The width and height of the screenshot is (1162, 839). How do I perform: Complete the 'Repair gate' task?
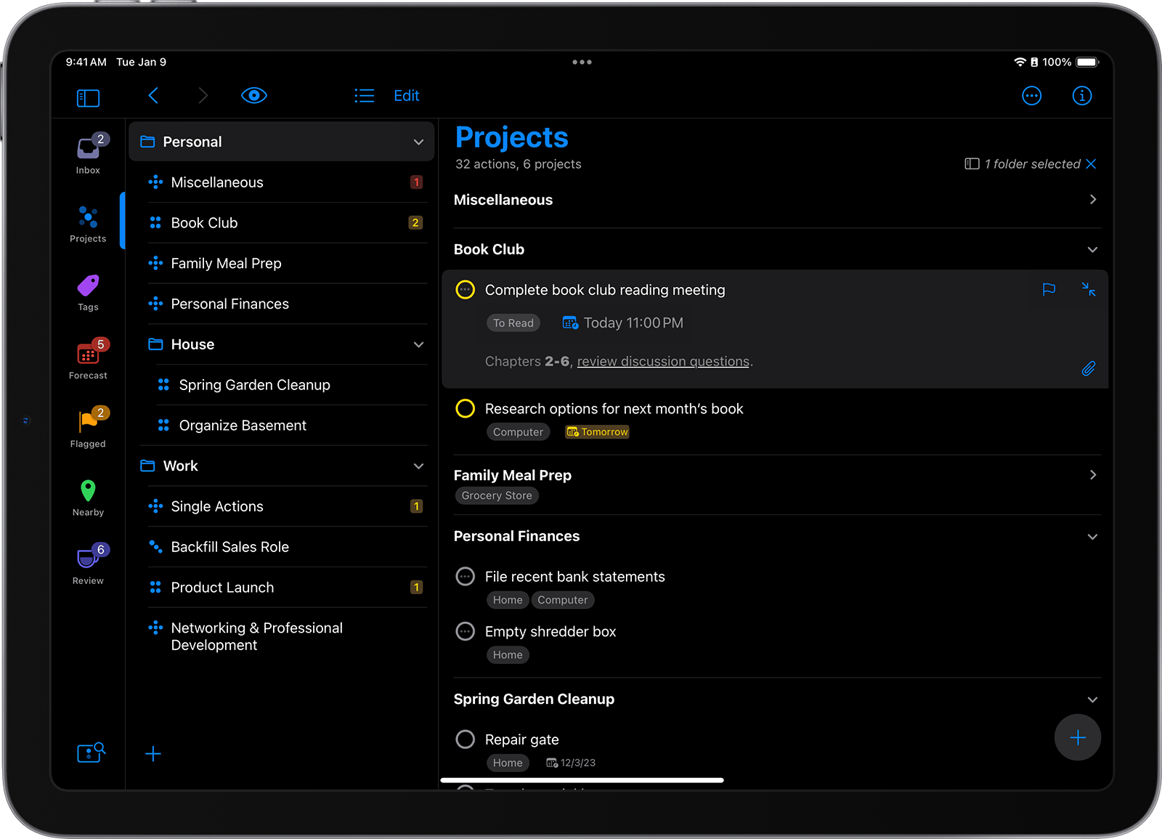[465, 739]
